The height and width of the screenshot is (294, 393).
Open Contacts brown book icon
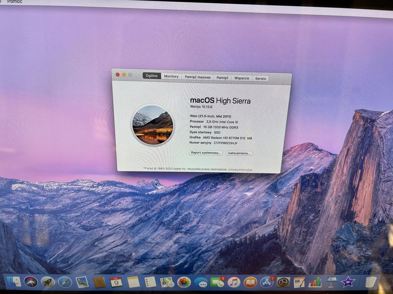pos(99,282)
